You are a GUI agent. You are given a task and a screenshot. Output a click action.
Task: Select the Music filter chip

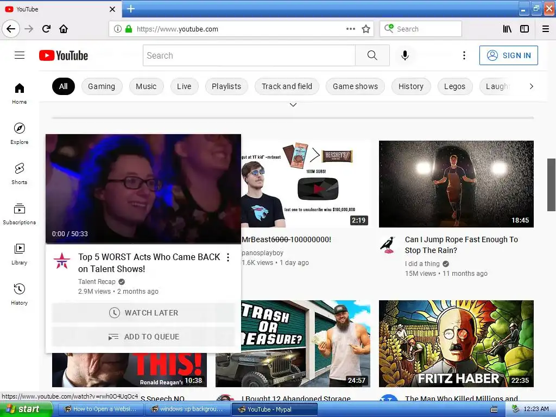click(146, 86)
